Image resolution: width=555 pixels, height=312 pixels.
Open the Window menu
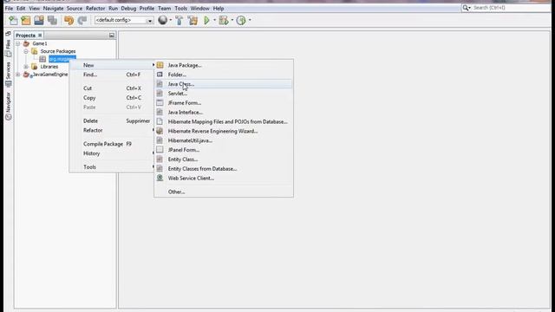coord(200,8)
